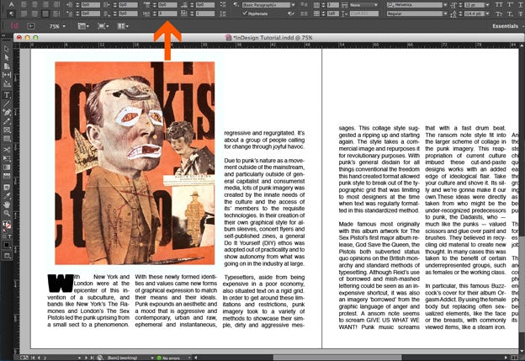Select the Note tool
Image resolution: width=525 pixels, height=361 pixels.
tap(7, 187)
